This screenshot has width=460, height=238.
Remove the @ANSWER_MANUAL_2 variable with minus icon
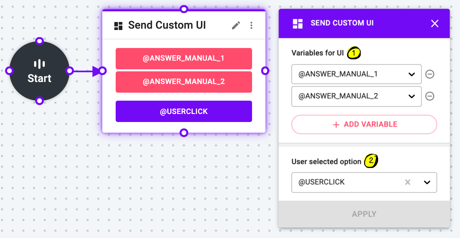click(x=430, y=96)
